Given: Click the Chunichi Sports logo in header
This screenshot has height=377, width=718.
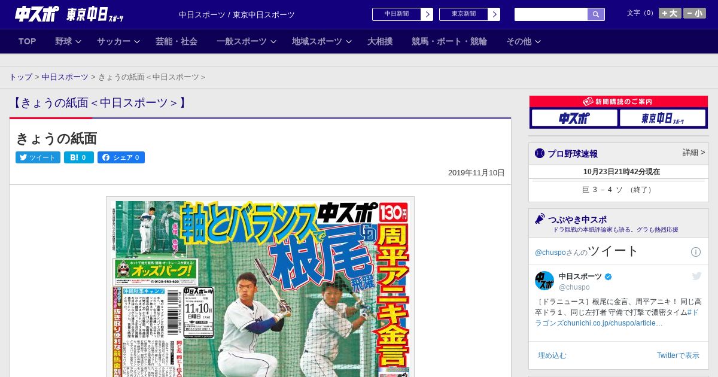Looking at the screenshot, I should (36, 14).
